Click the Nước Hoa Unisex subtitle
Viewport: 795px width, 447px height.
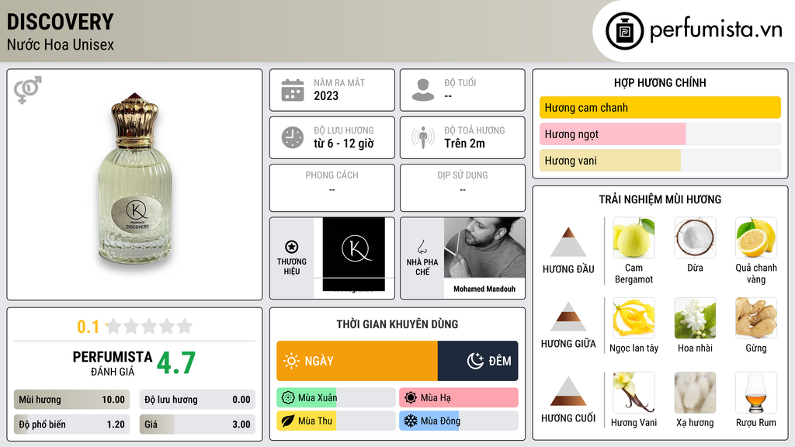pyautogui.click(x=60, y=44)
